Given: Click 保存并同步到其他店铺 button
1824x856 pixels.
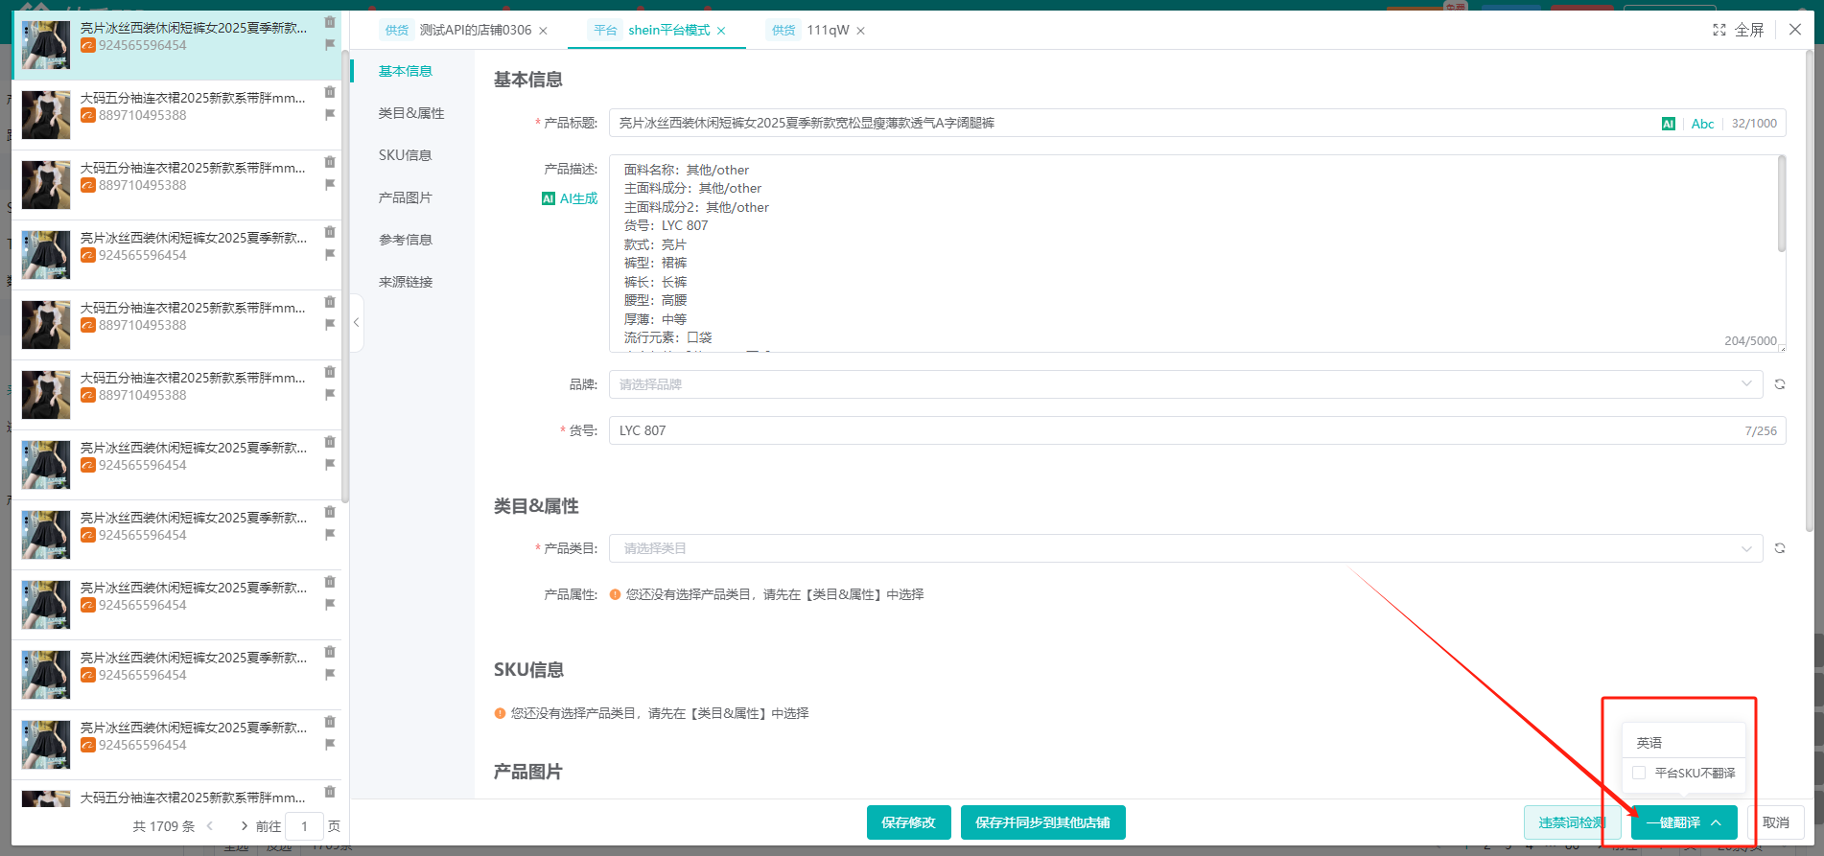Looking at the screenshot, I should pyautogui.click(x=1043, y=822).
